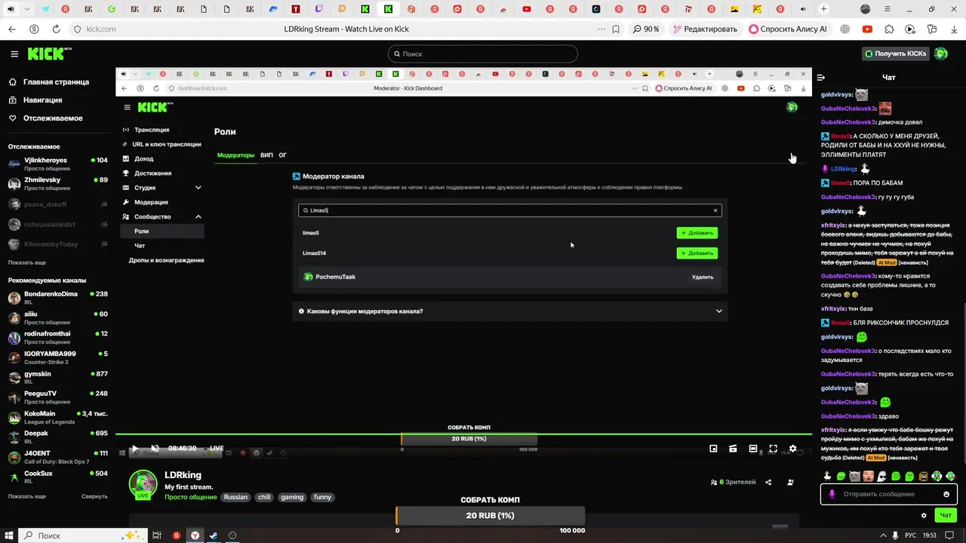Open the Kick hamburger menu
Viewport: 966px width, 543px height.
click(14, 54)
